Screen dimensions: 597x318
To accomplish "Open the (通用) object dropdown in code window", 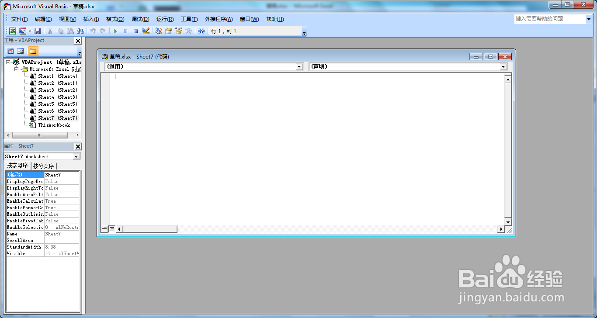I will click(299, 67).
